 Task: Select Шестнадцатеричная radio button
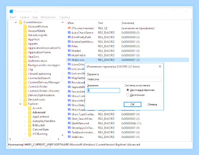(x=128, y=90)
